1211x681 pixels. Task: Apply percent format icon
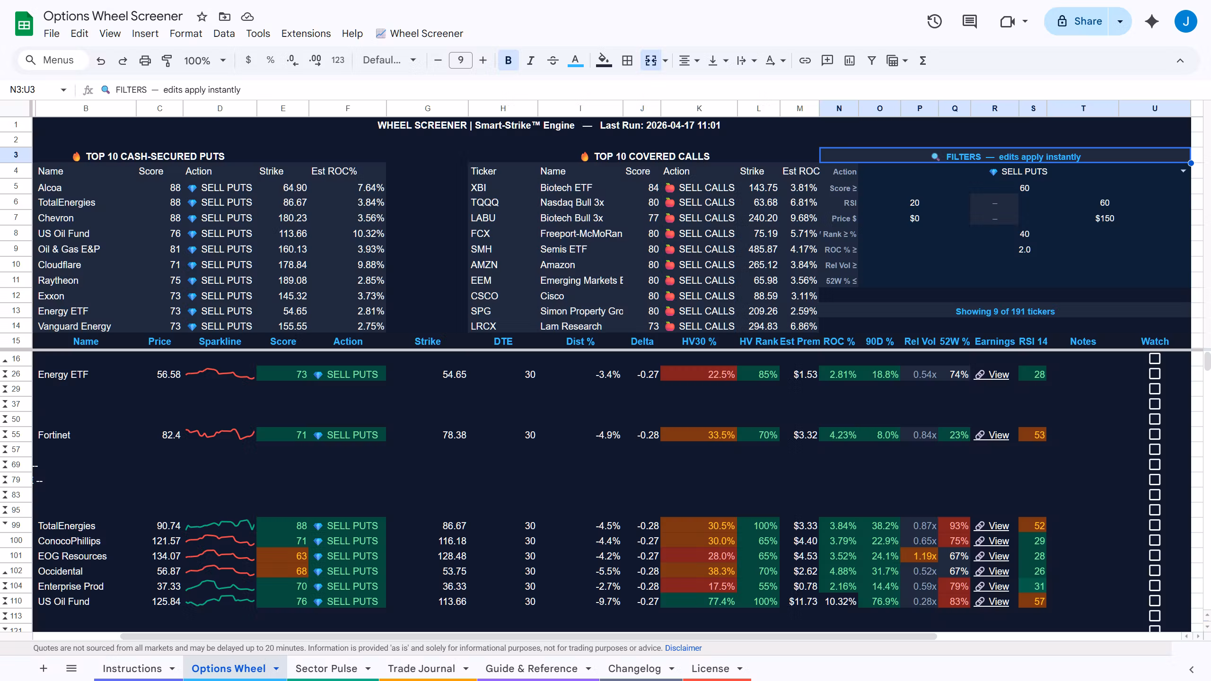[270, 60]
